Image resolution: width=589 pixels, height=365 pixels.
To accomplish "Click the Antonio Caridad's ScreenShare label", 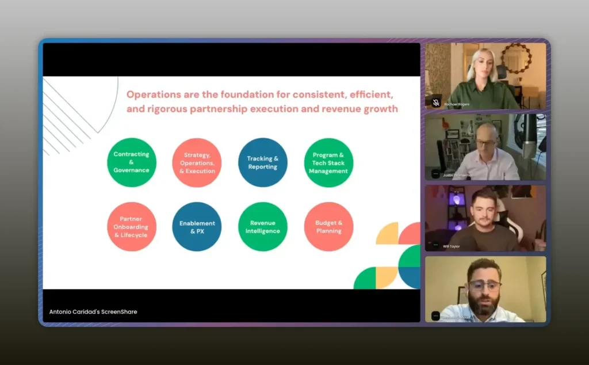I will [x=93, y=312].
